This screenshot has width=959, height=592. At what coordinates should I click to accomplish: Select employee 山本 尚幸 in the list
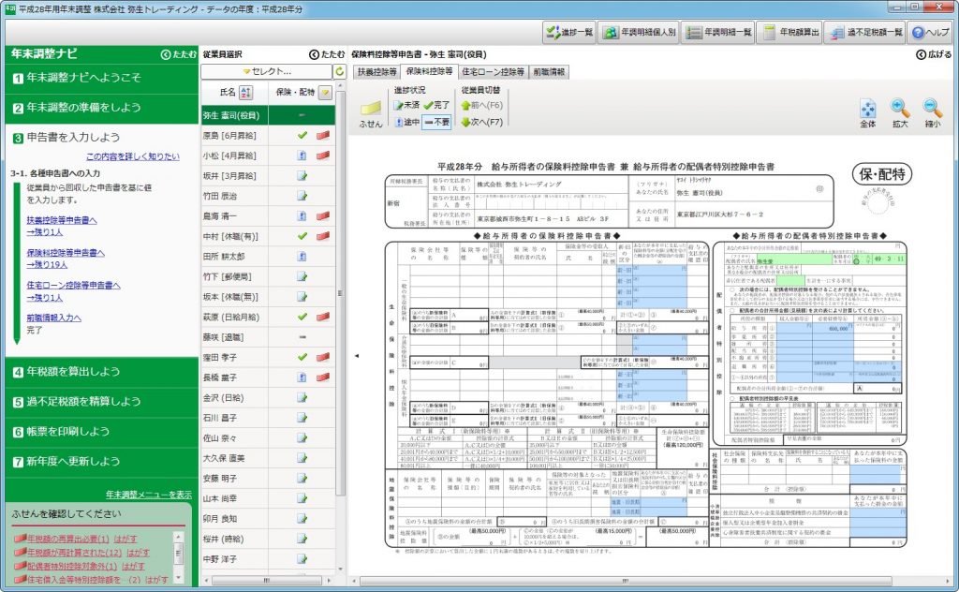pos(269,498)
